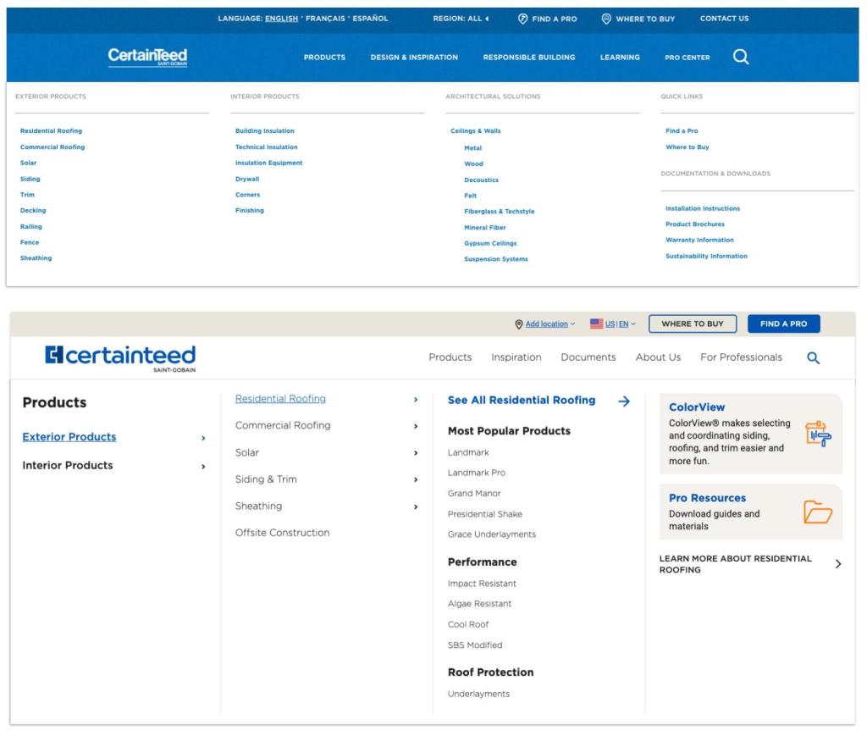Open Warranty Information link

[699, 240]
